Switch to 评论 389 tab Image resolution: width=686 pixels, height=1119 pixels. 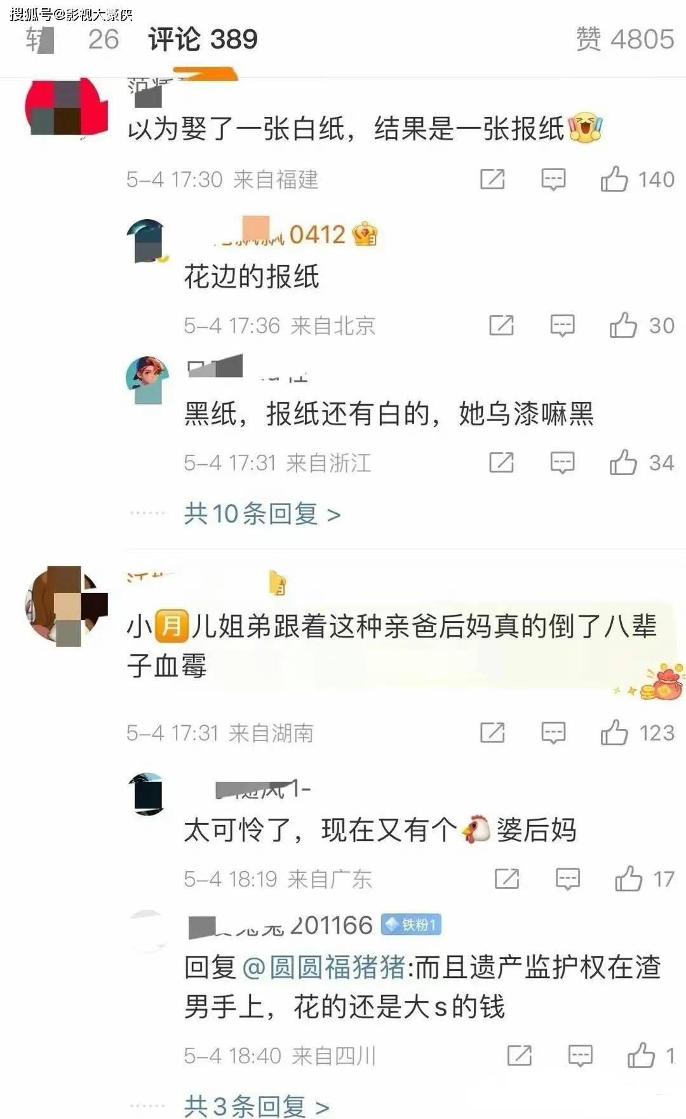coord(203,39)
